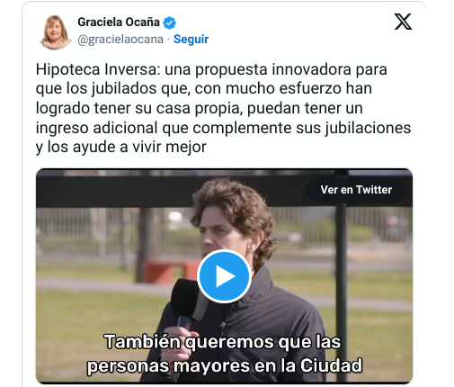The width and height of the screenshot is (454, 387).
Task: Follow the account via Seguir
Action: (x=191, y=39)
